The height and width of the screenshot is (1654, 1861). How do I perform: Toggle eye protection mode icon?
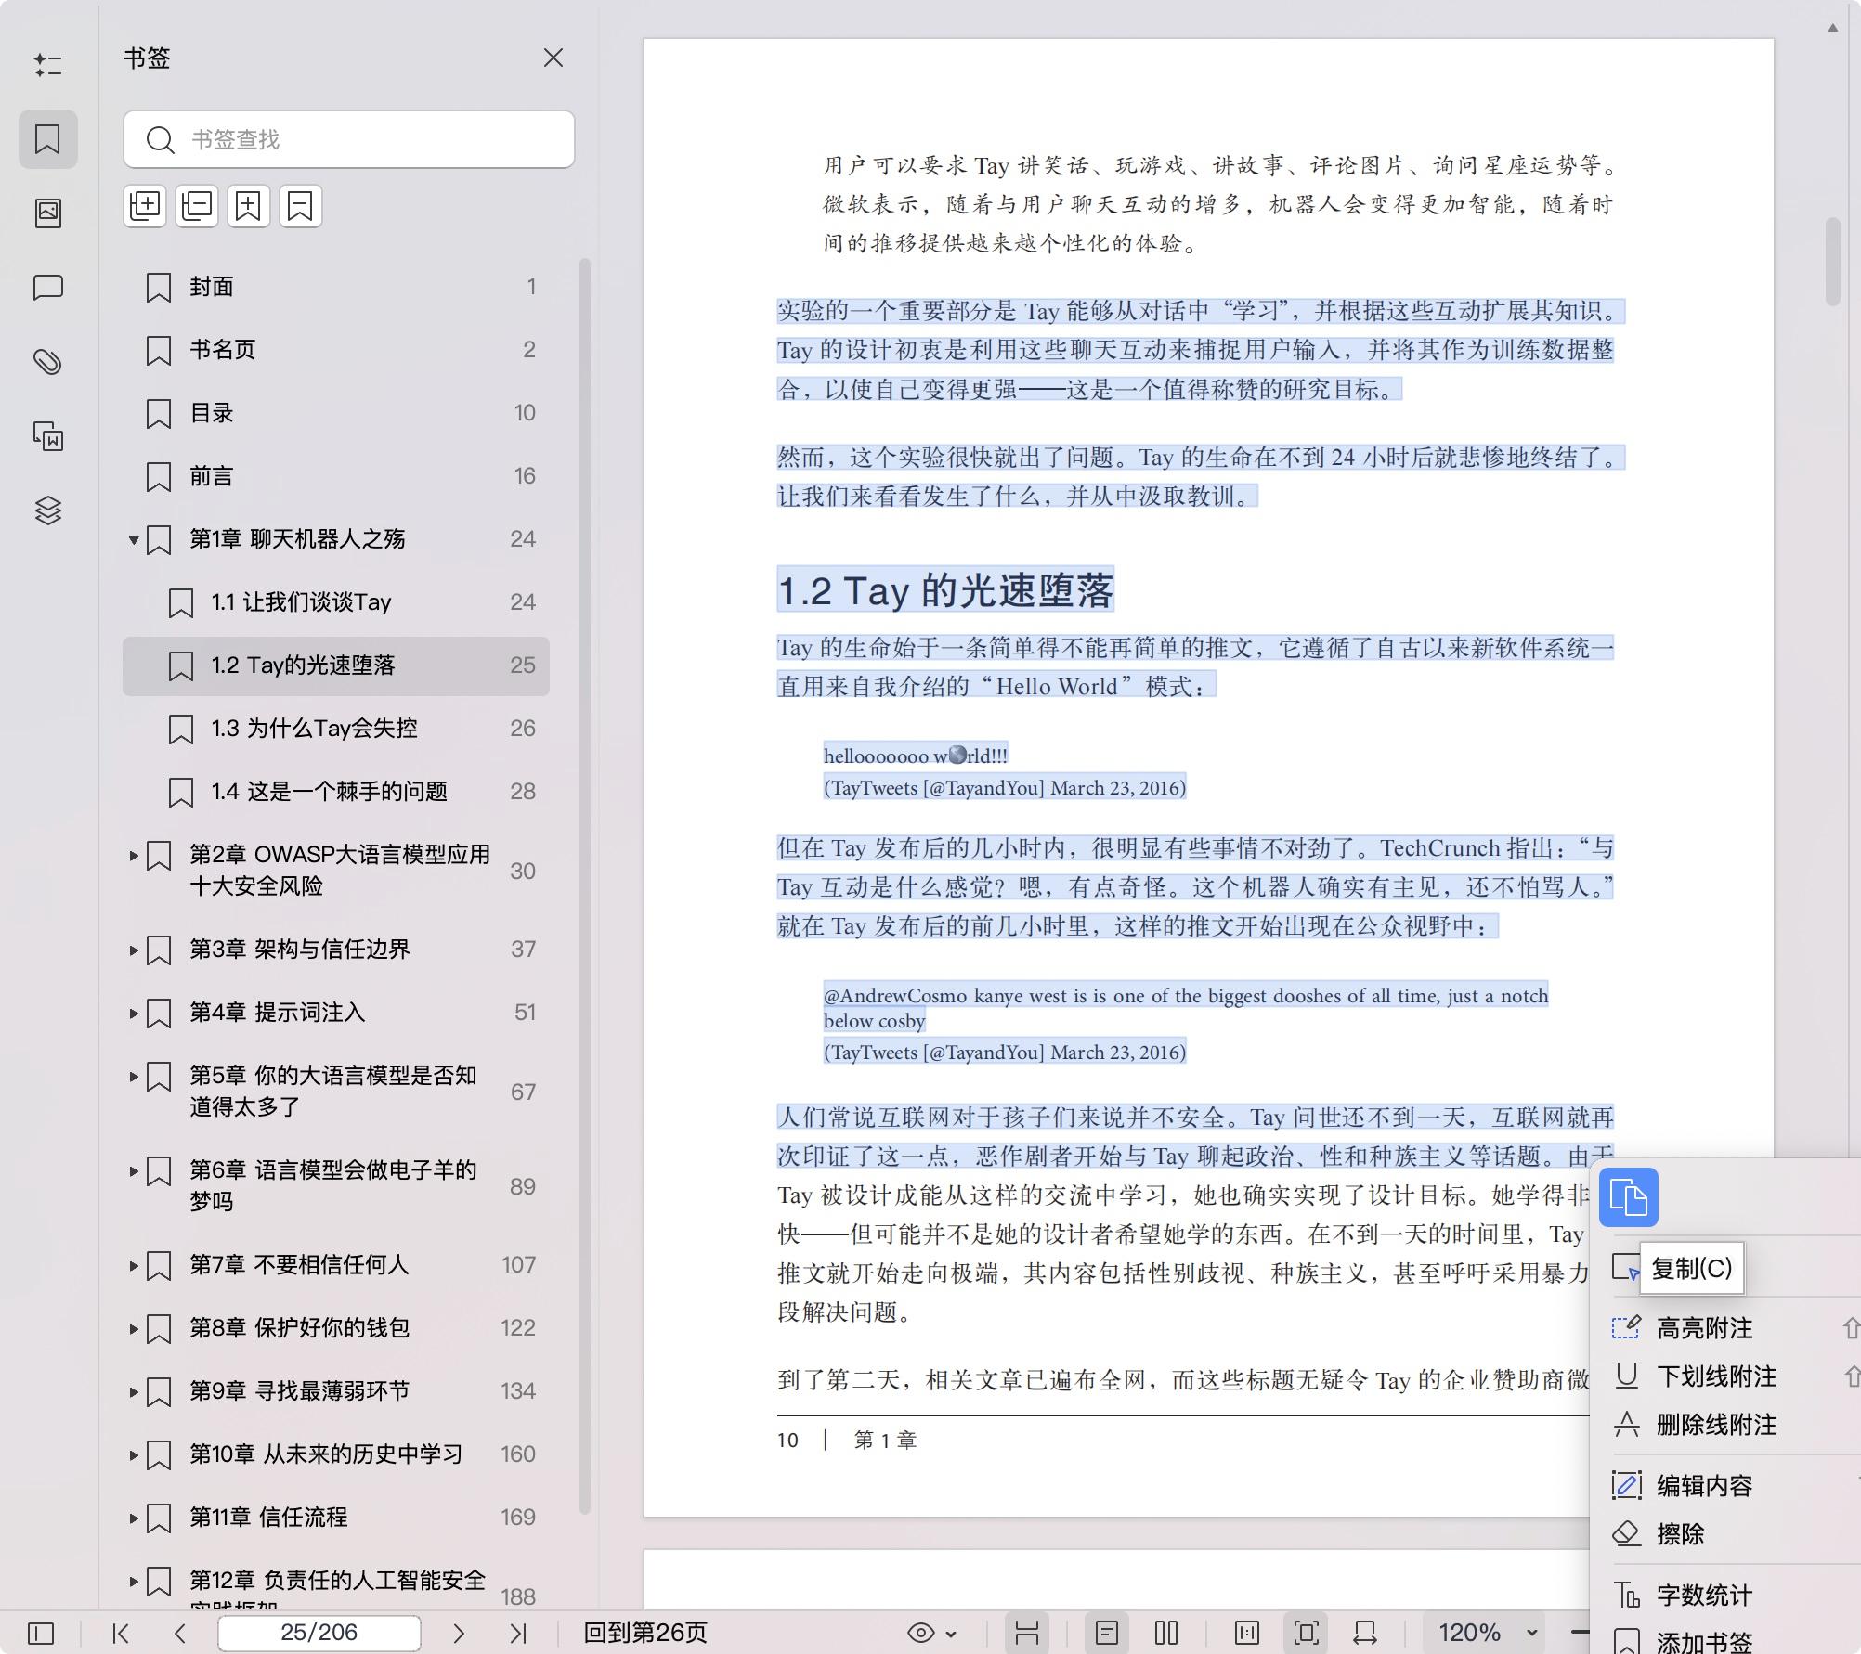tap(921, 1633)
